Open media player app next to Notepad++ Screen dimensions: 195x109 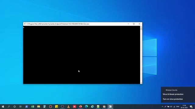pos(104,107)
